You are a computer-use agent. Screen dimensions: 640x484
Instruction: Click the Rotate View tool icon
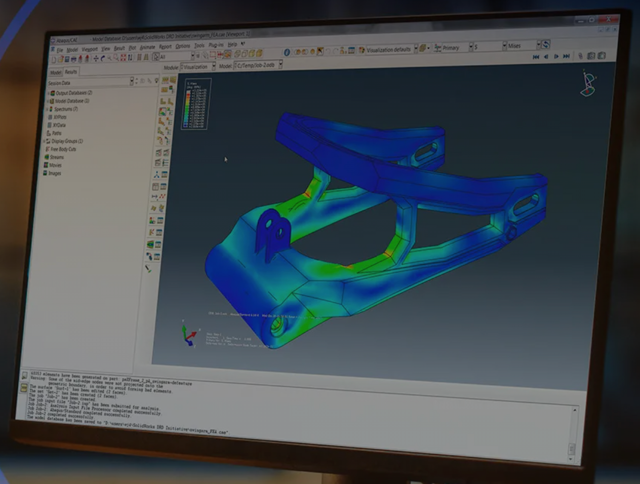point(103,59)
